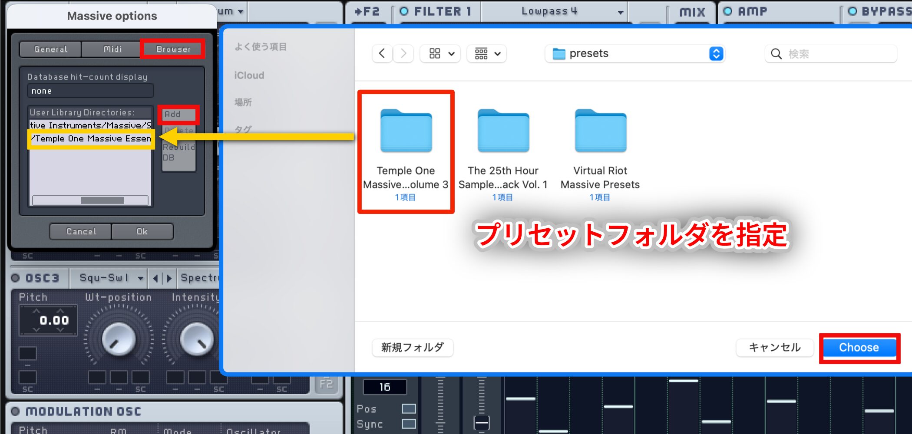Click the Finder forward navigation arrow
912x434 pixels.
click(403, 53)
